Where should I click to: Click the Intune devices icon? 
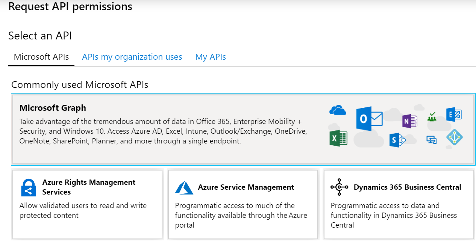tap(431, 140)
